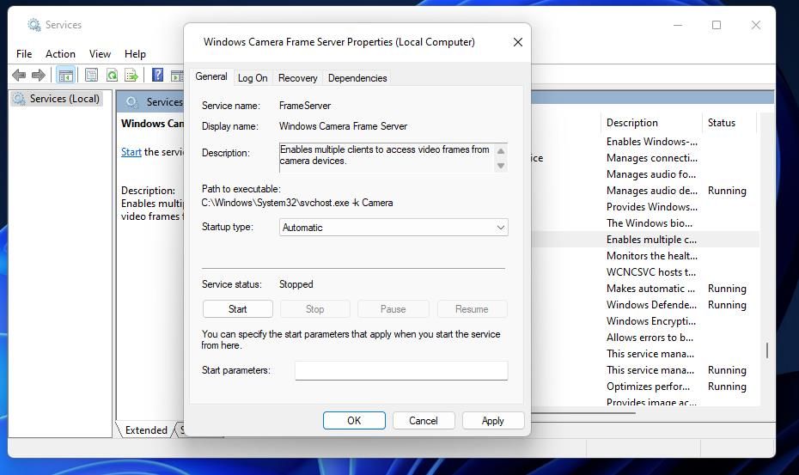Expand the Startup type dropdown
799x475 pixels.
point(393,228)
